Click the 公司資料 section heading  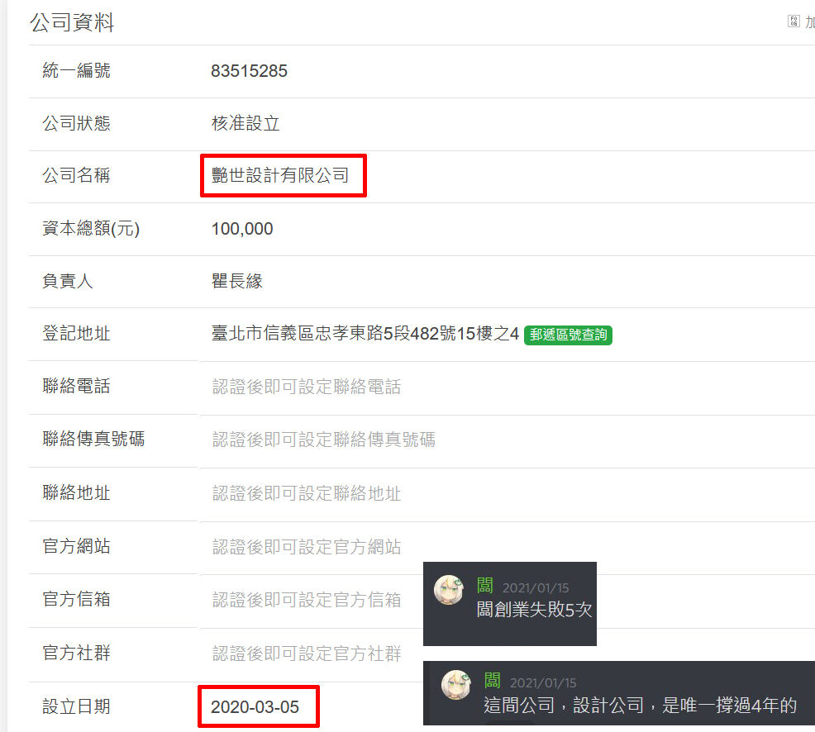[x=72, y=22]
